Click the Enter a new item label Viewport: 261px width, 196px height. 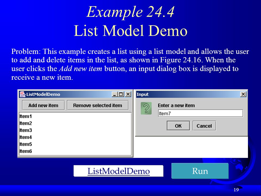tap(176, 105)
